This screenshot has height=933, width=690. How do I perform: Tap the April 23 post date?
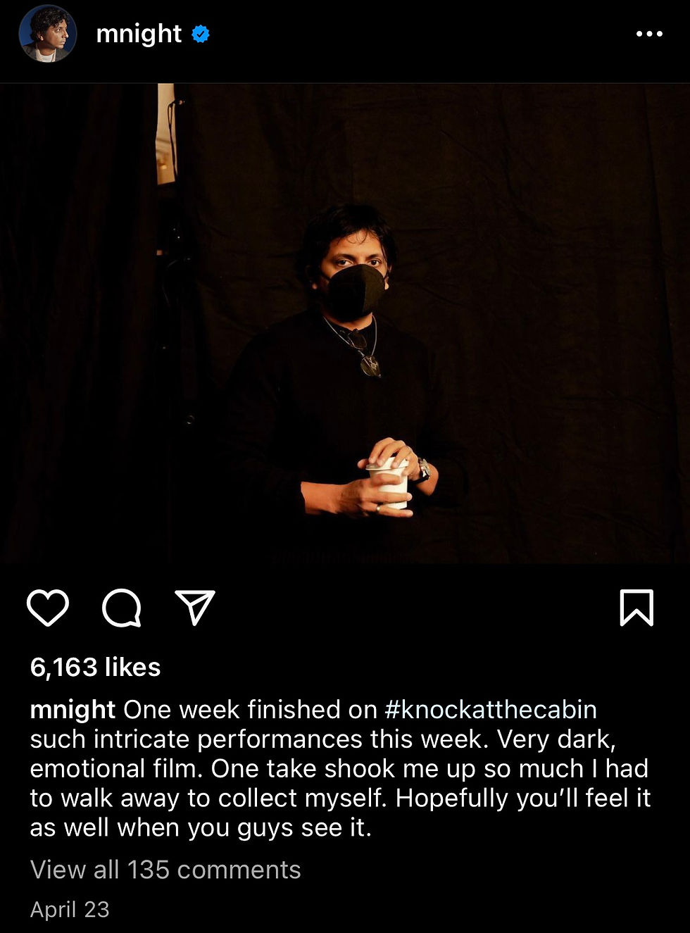point(70,909)
